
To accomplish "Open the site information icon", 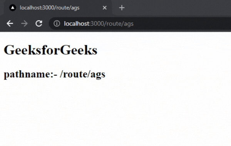I will (x=57, y=23).
